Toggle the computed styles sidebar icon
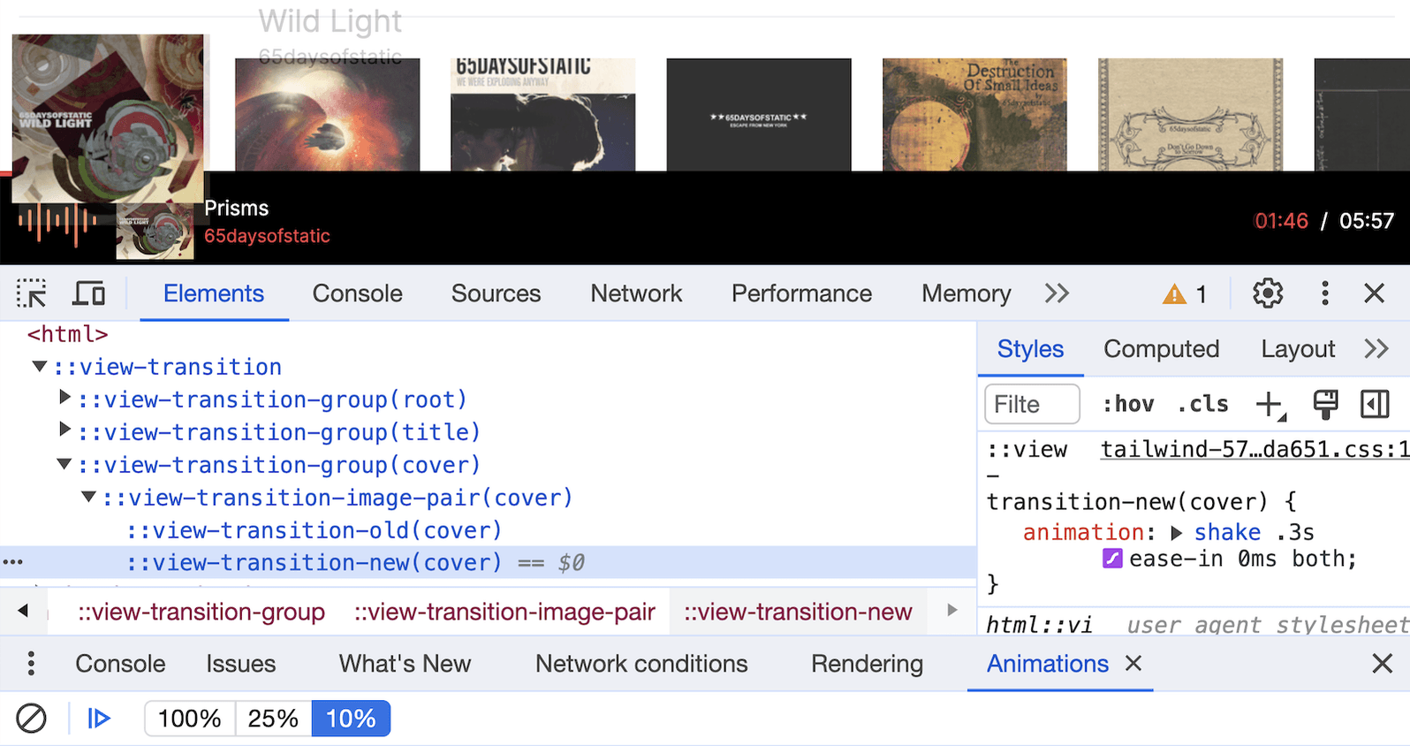The width and height of the screenshot is (1410, 746). [x=1375, y=405]
